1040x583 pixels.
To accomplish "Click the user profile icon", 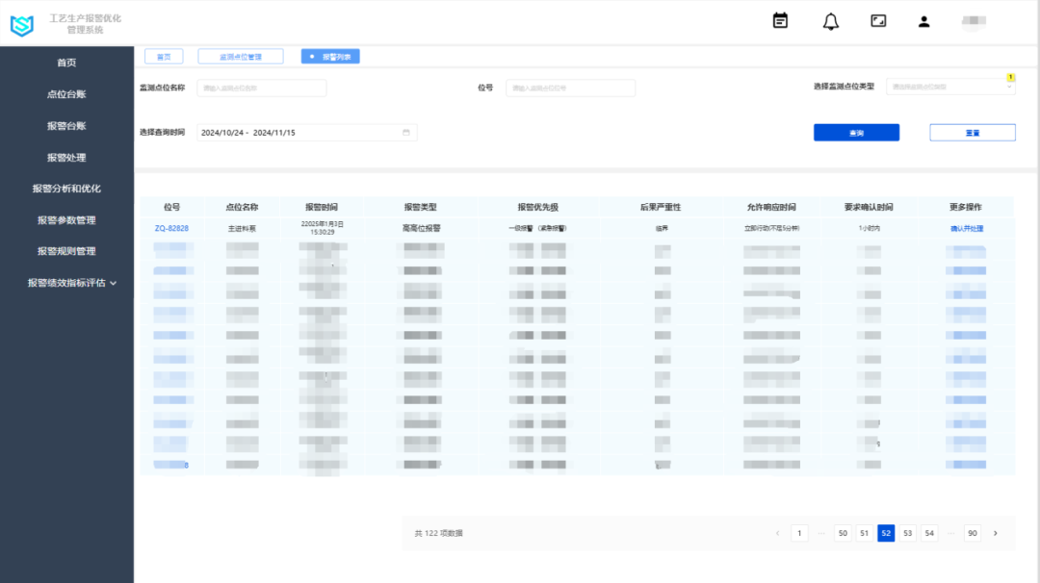I will click(x=923, y=21).
